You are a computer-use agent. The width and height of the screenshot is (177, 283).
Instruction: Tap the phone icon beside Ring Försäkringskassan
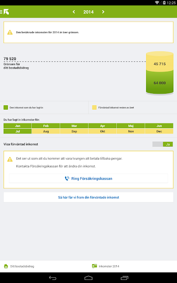pos(67,179)
